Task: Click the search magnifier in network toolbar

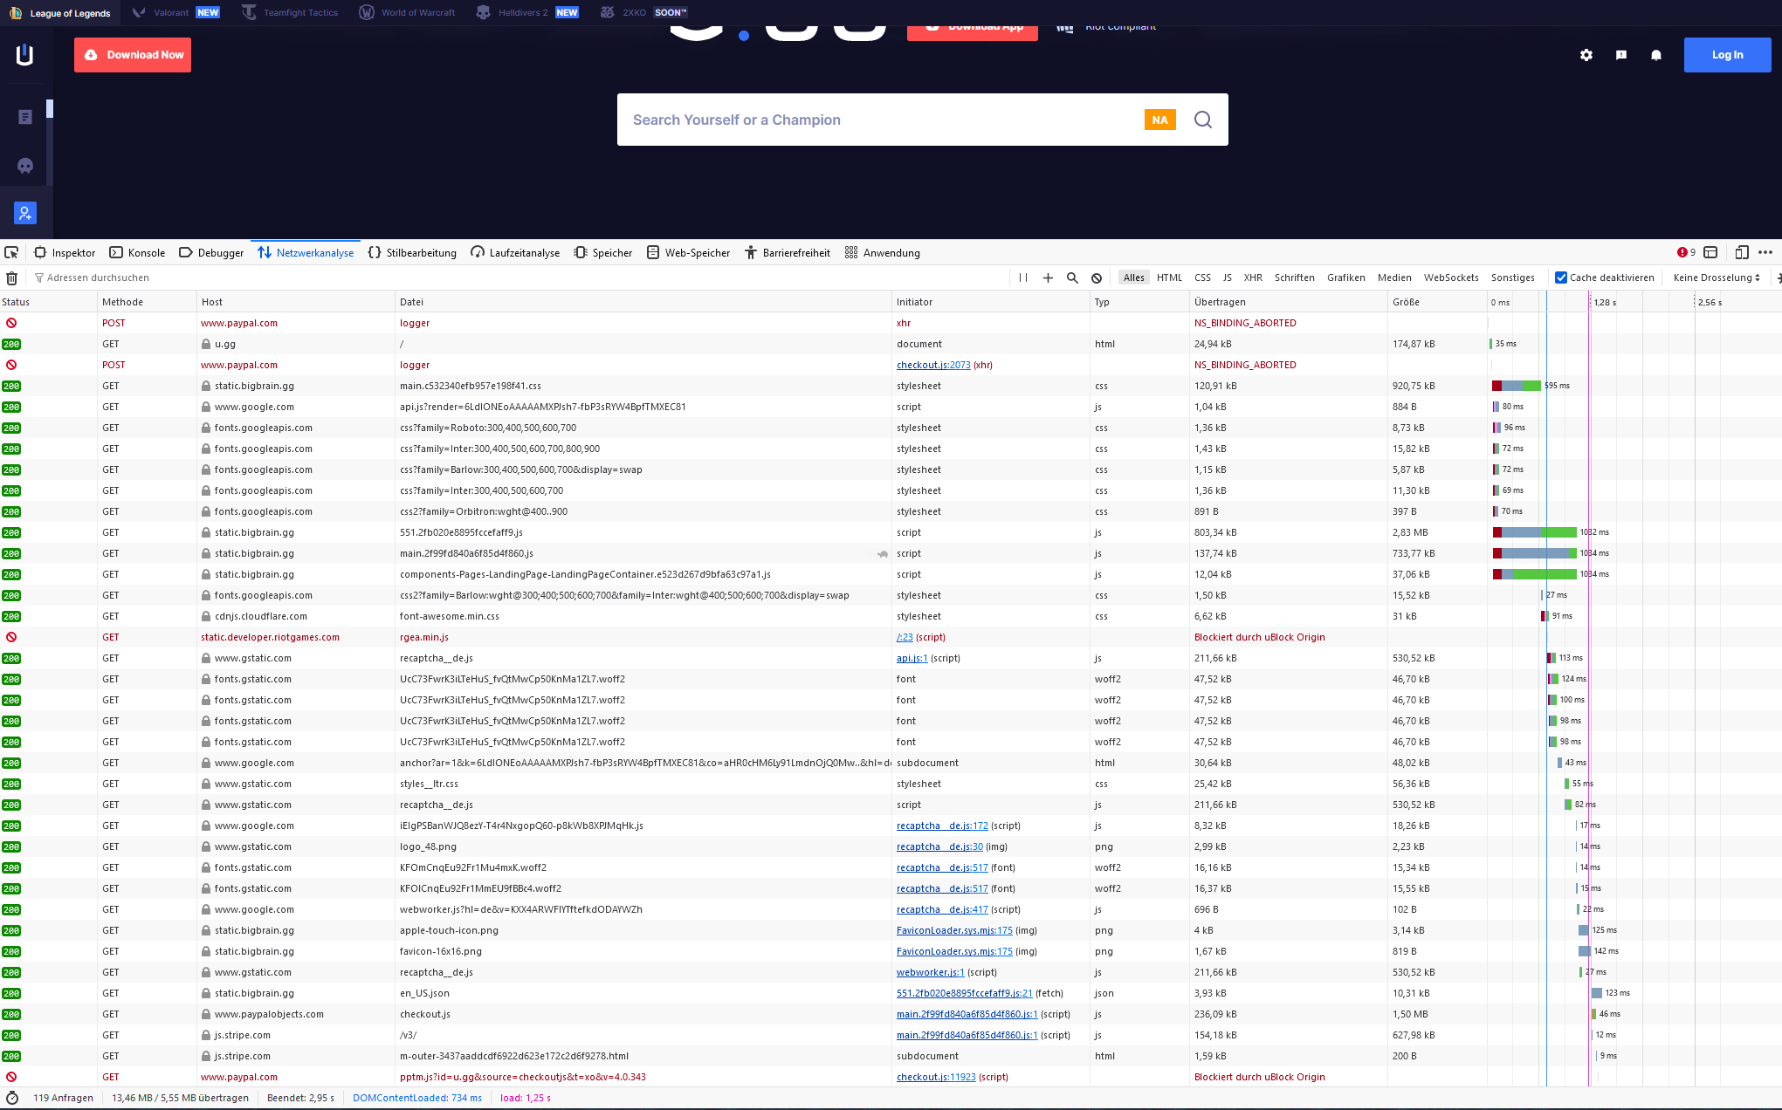Action: (1072, 277)
